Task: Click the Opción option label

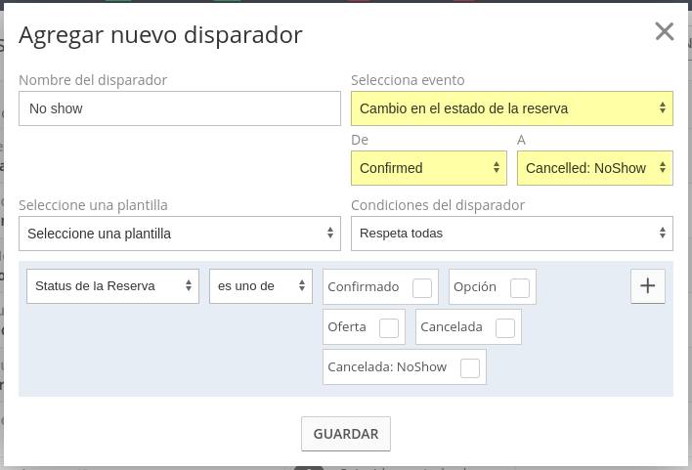Action: pos(475,287)
